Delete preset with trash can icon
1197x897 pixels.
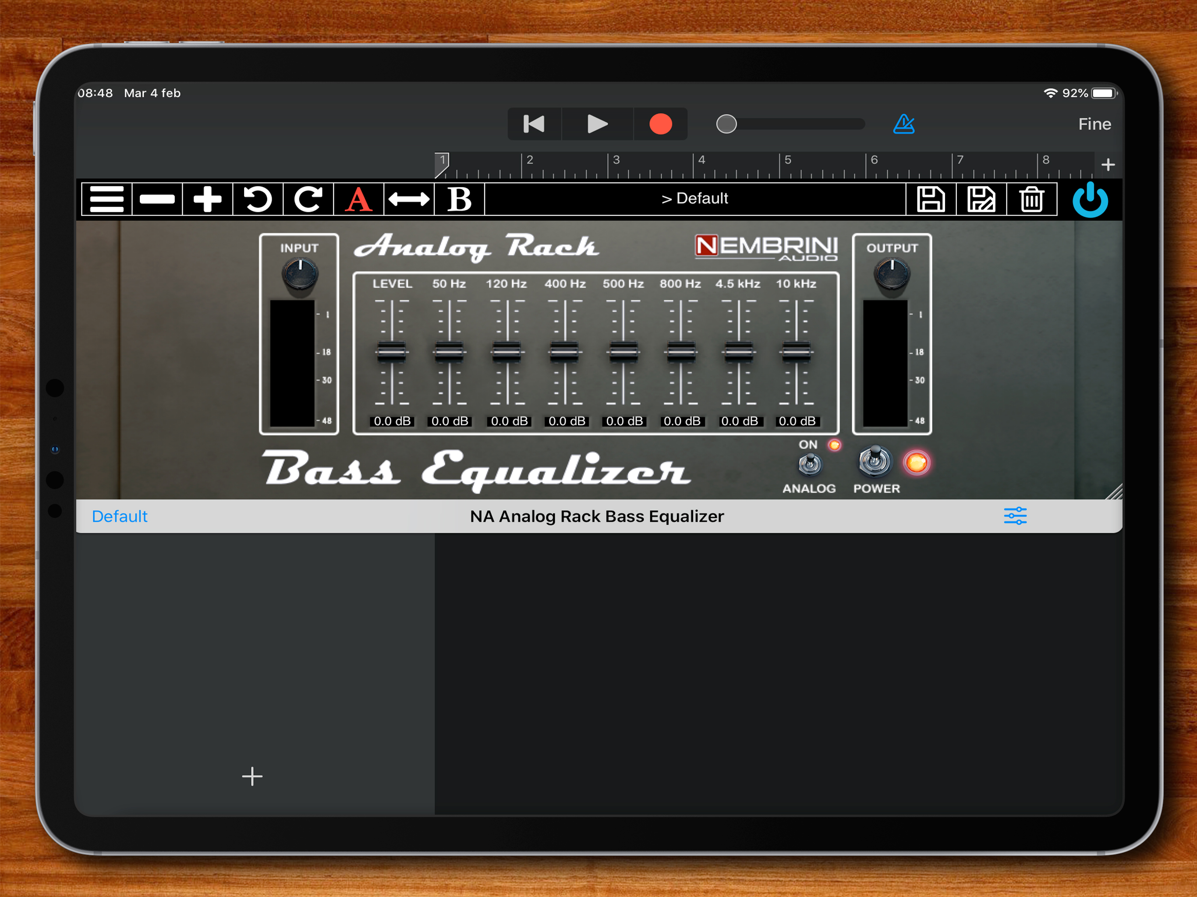[x=1031, y=199]
